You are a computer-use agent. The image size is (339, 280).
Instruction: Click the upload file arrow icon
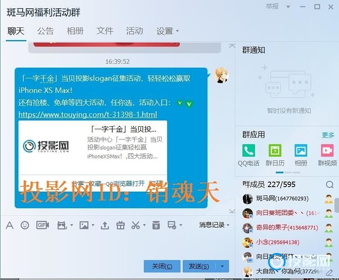click(105, 226)
